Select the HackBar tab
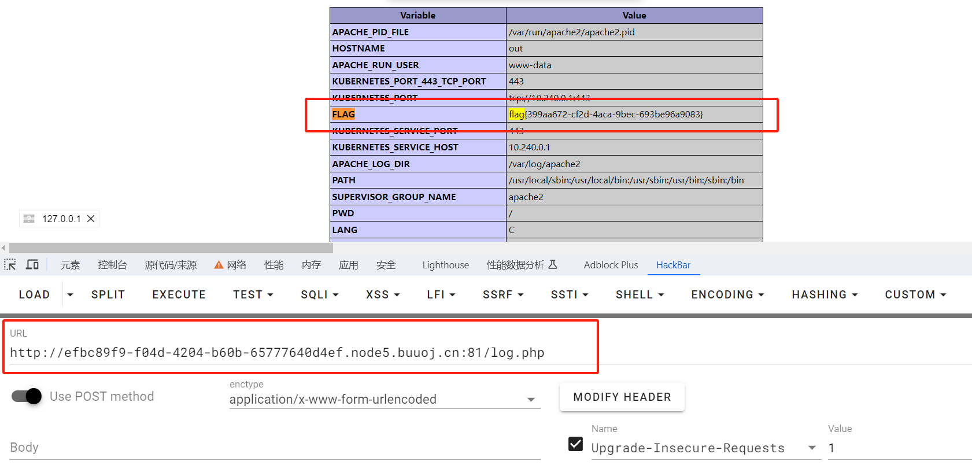 click(673, 265)
